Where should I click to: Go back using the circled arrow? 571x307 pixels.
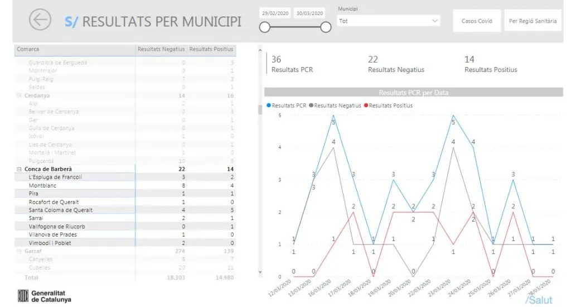coord(40,20)
